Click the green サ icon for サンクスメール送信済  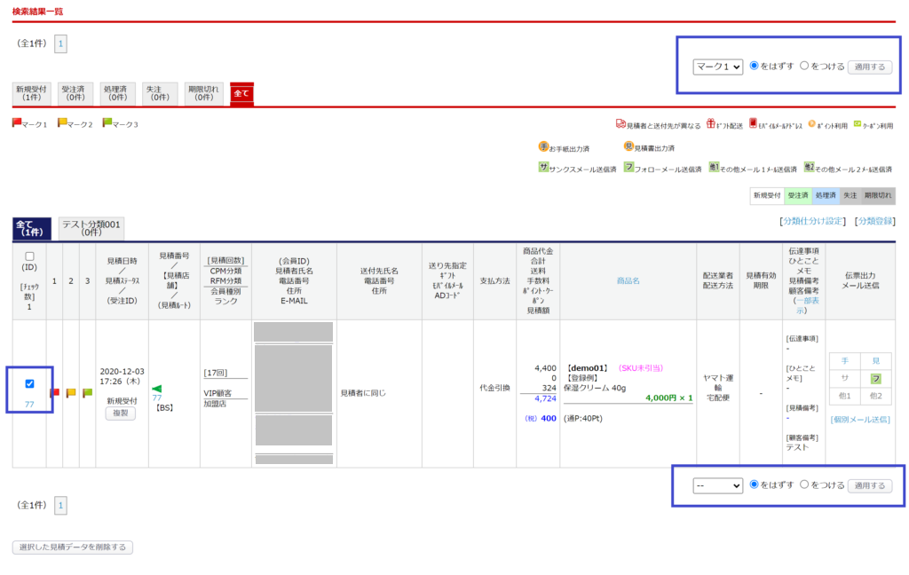pyautogui.click(x=543, y=168)
